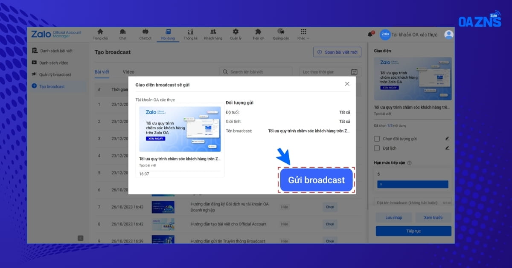This screenshot has width=512, height=268.
Task: Click Hướng dẫn gửi tin Truyền thông Broadcast title
Action: pyautogui.click(x=227, y=241)
